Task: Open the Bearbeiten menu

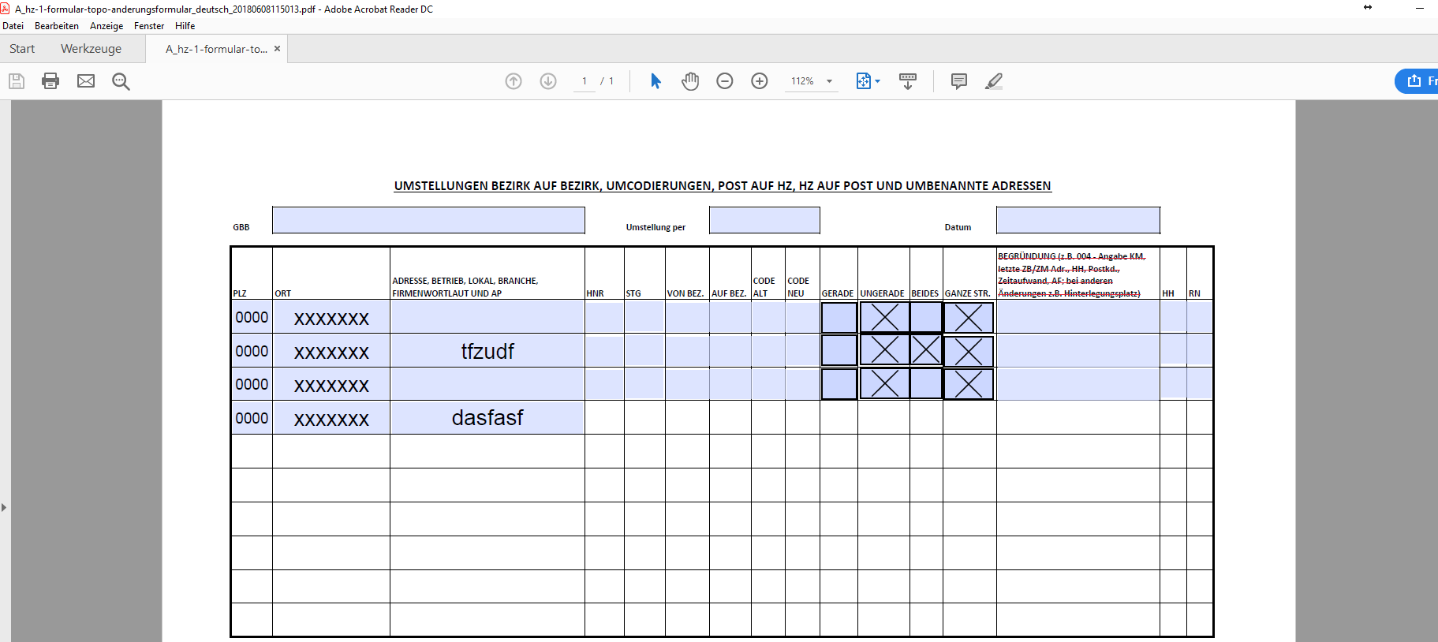Action: coord(57,26)
